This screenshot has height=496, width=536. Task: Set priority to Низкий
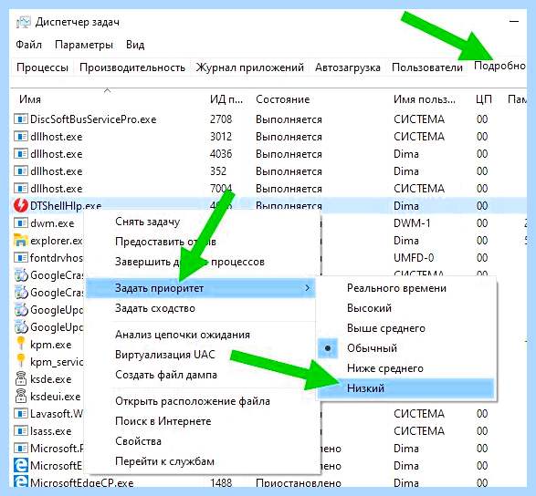406,388
